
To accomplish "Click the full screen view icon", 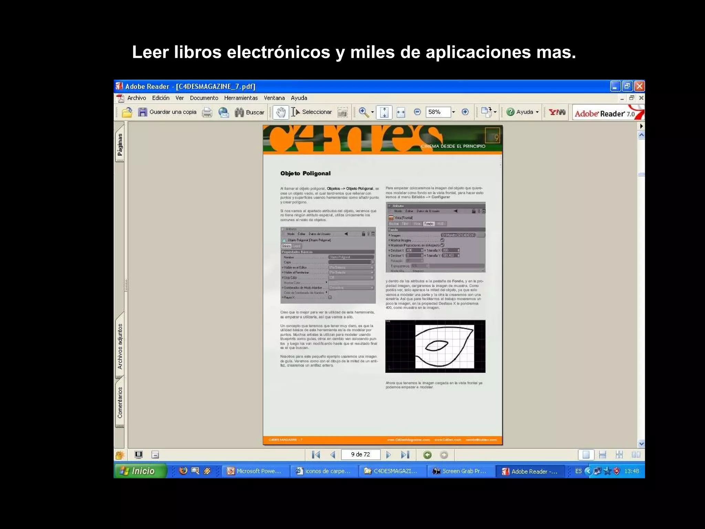I will (x=139, y=455).
